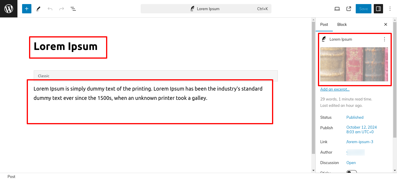Click the Save button

click(364, 9)
